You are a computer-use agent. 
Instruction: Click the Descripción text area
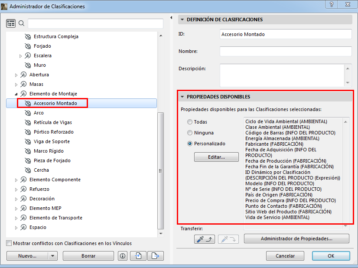click(283, 75)
